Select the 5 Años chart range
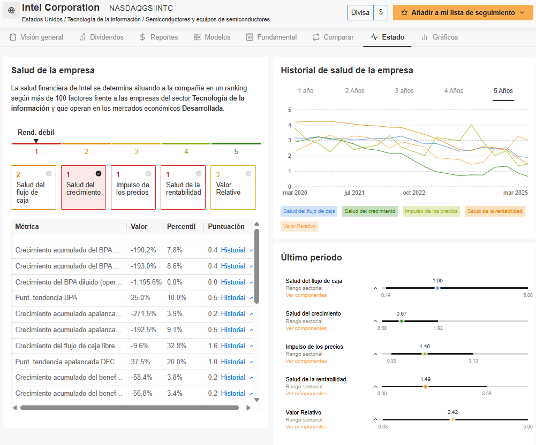The width and height of the screenshot is (536, 445). (503, 91)
